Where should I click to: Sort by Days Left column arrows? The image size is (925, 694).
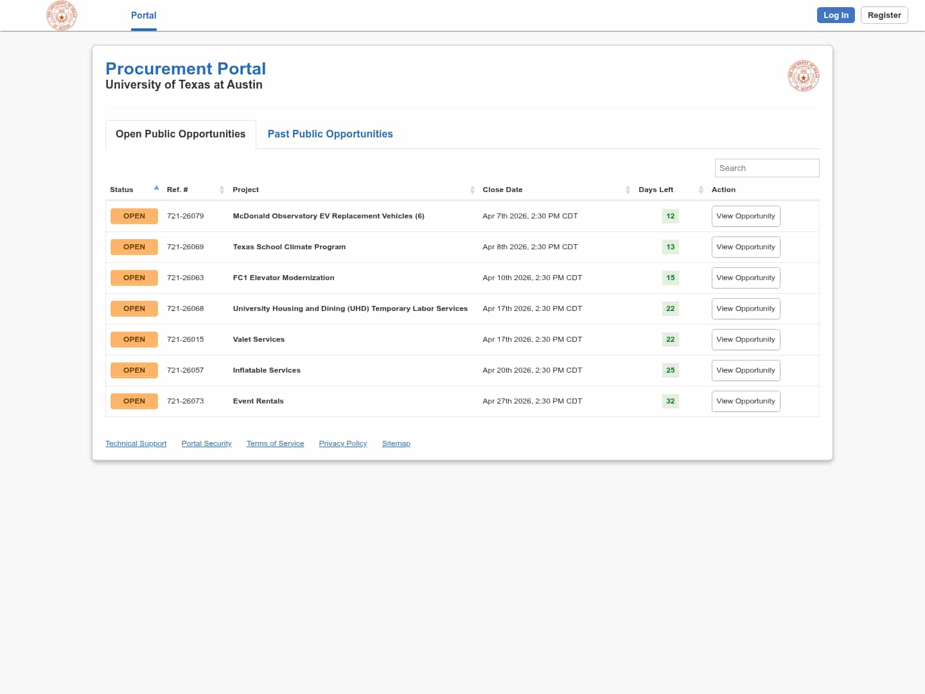(x=701, y=190)
